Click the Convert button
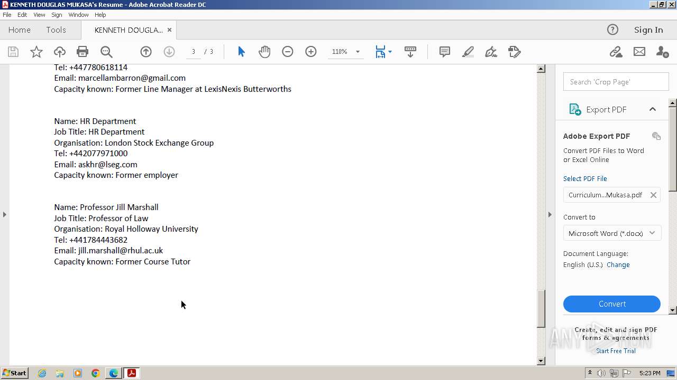Image resolution: width=677 pixels, height=380 pixels. click(612, 304)
